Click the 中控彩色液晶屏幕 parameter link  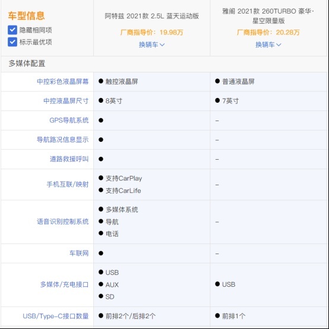coord(63,81)
